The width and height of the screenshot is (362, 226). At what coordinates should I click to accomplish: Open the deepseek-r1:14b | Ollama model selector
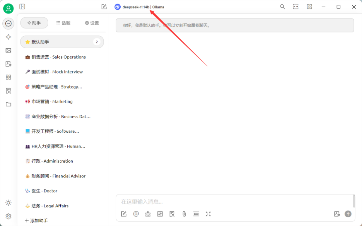139,7
